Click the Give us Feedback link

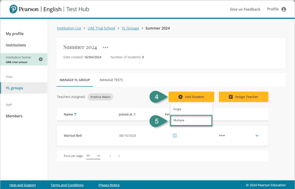click(245, 9)
